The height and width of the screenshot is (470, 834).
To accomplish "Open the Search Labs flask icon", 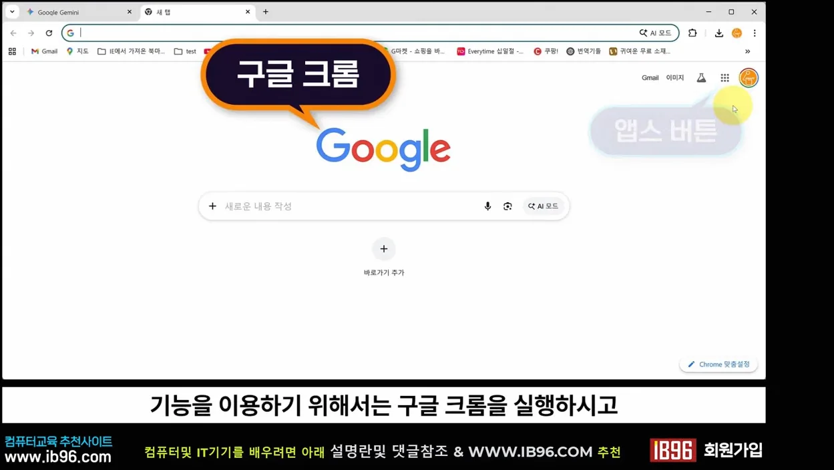I will (701, 78).
